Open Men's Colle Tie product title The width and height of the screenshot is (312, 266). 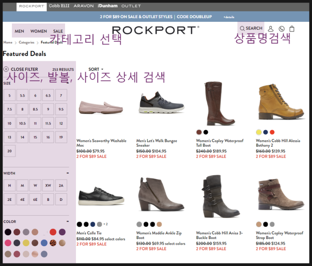[89, 233]
